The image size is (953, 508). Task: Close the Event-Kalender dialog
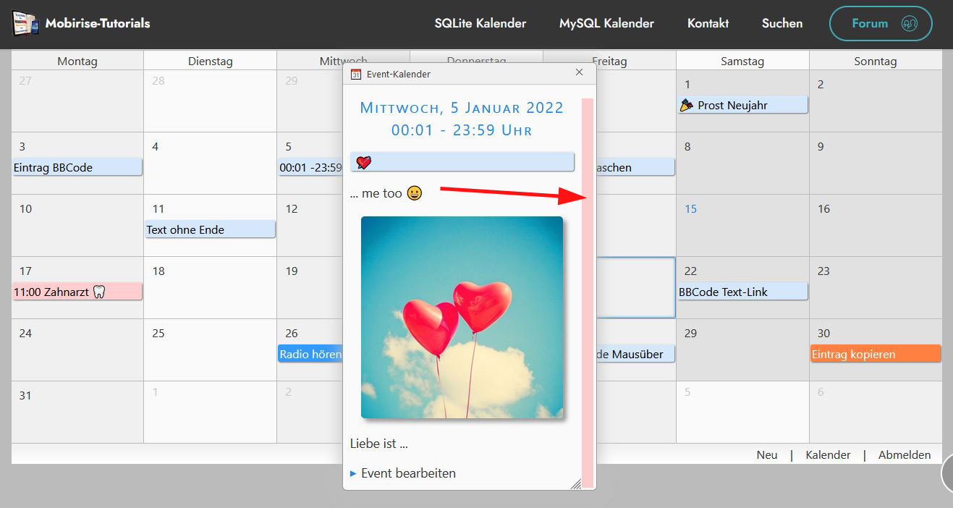pyautogui.click(x=579, y=72)
